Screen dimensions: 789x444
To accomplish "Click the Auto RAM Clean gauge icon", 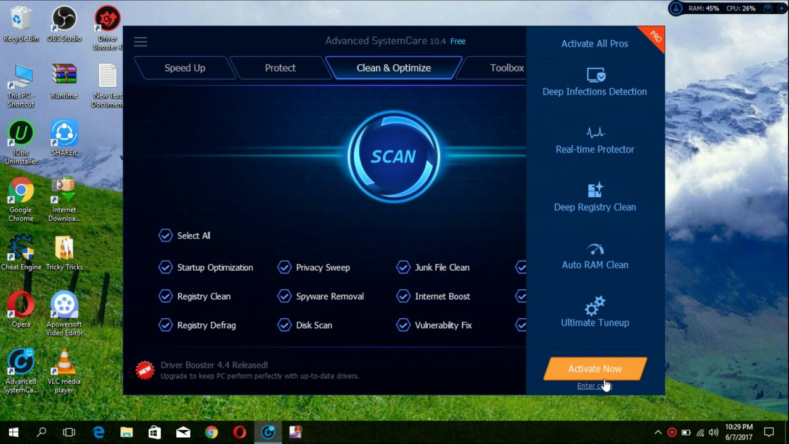I will (x=595, y=249).
